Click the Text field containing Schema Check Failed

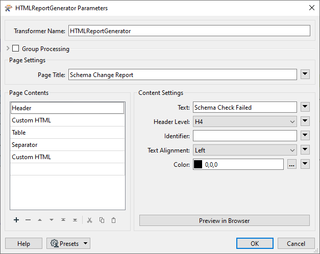click(244, 107)
